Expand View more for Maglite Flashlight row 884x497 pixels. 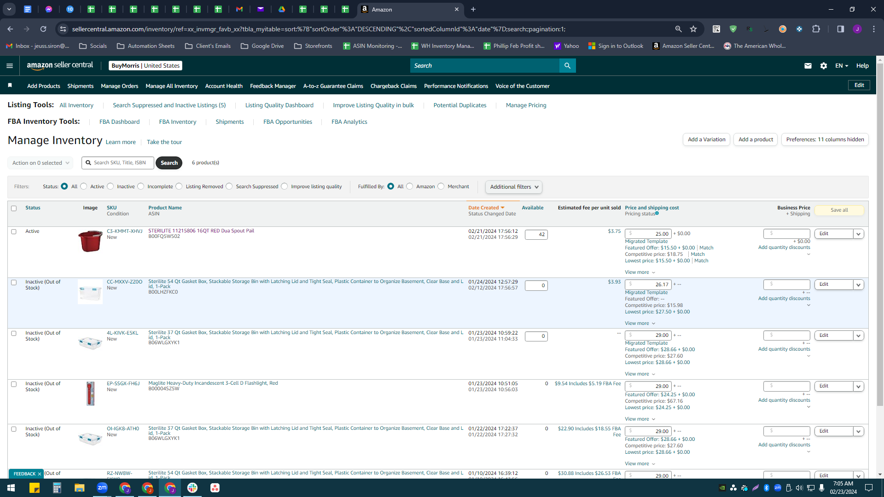point(640,419)
